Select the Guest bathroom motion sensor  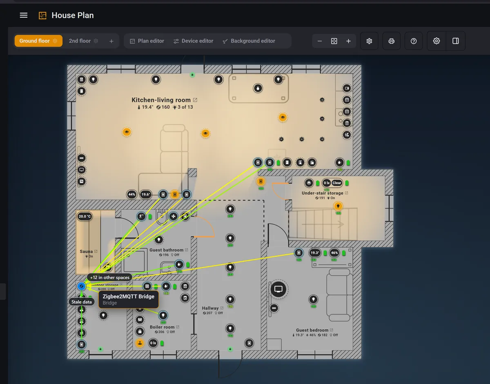coord(141,216)
